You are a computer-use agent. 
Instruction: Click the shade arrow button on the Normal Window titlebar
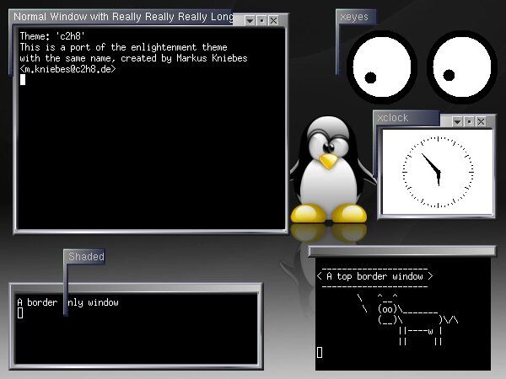250,20
